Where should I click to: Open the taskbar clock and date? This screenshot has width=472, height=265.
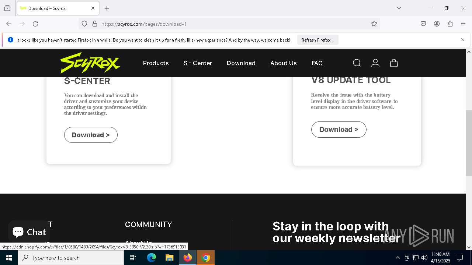coord(440,258)
